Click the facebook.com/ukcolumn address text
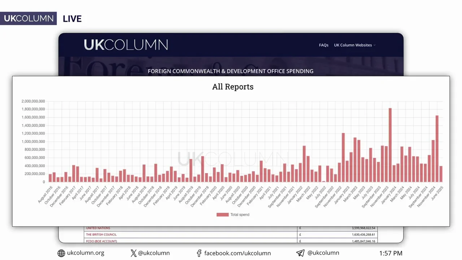 pos(237,253)
